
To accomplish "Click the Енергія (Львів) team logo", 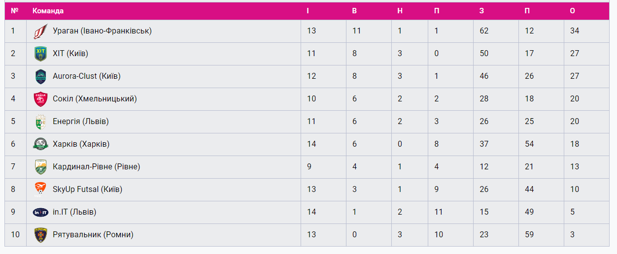I will (40, 122).
